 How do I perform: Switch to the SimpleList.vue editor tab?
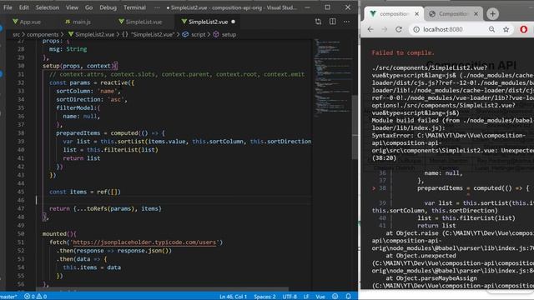coord(140,22)
